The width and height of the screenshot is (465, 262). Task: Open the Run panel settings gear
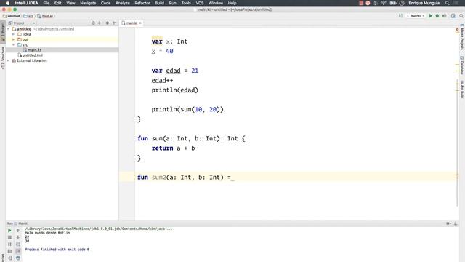pyautogui.click(x=448, y=223)
